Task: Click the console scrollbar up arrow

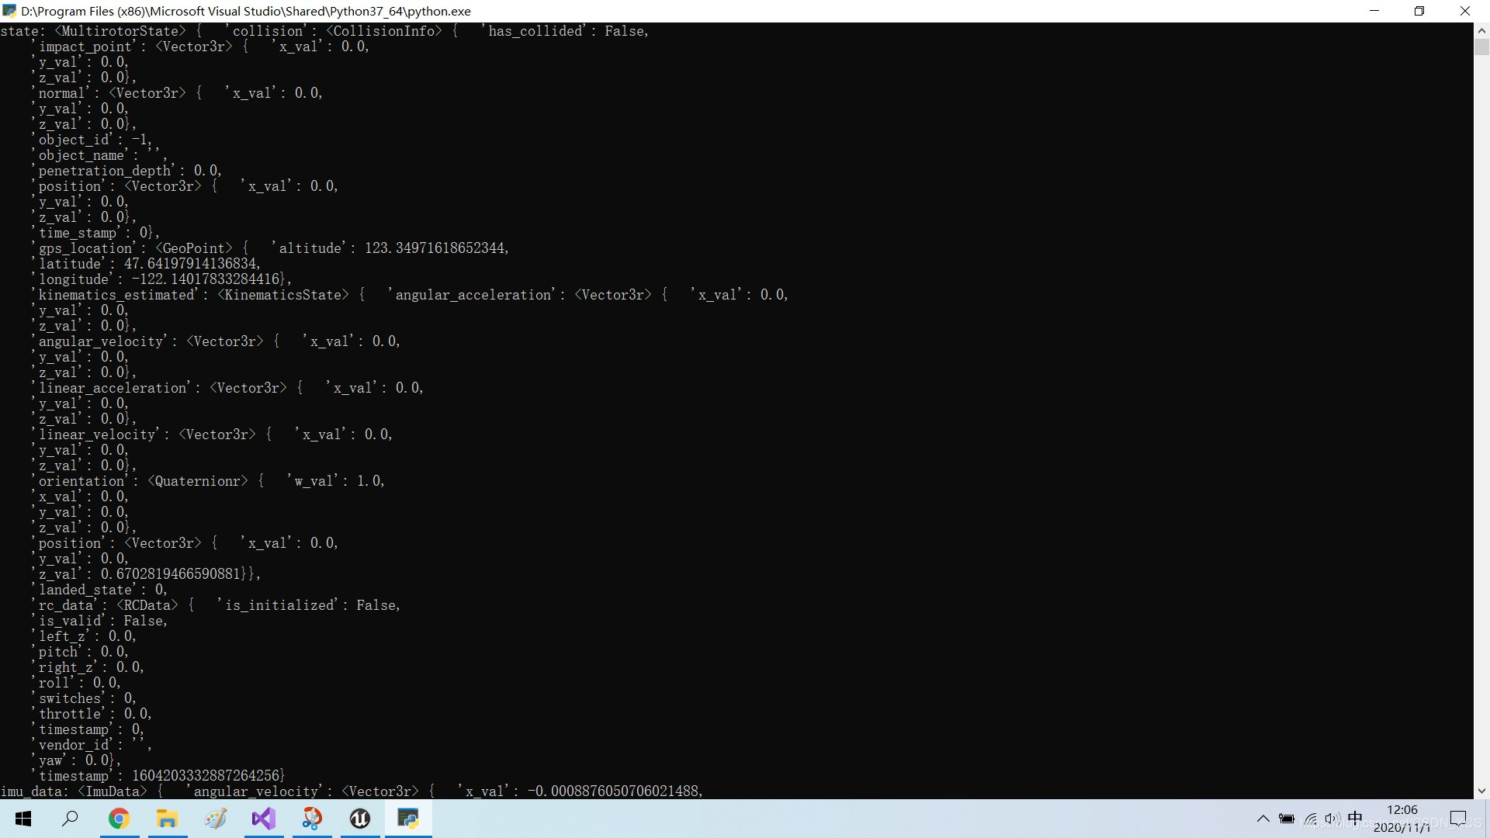Action: (x=1481, y=31)
